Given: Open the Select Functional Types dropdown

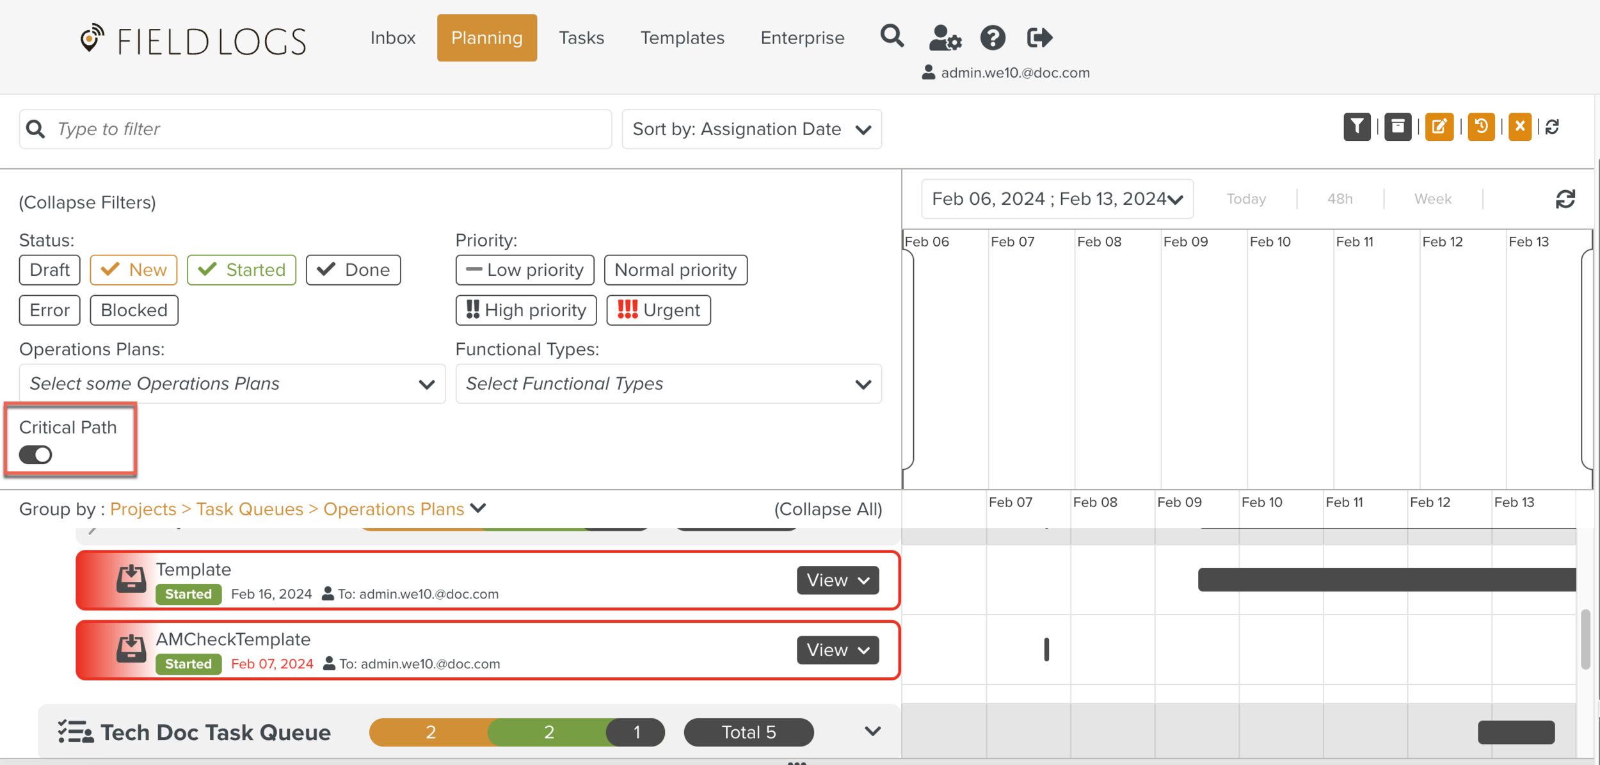Looking at the screenshot, I should tap(668, 383).
